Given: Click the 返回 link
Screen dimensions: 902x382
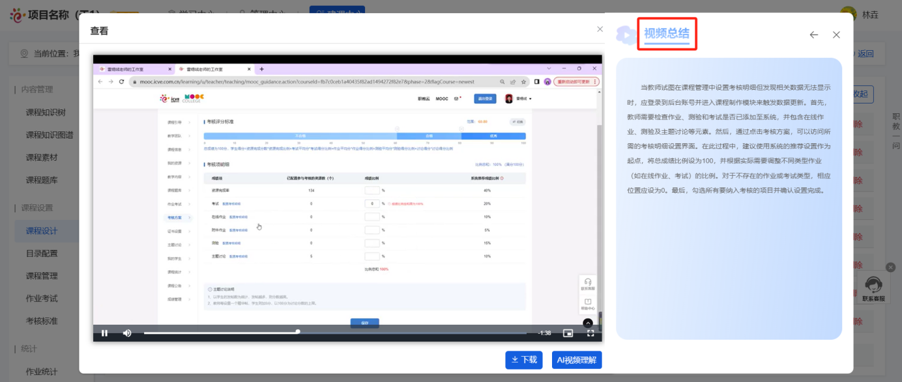Looking at the screenshot, I should pos(865,54).
